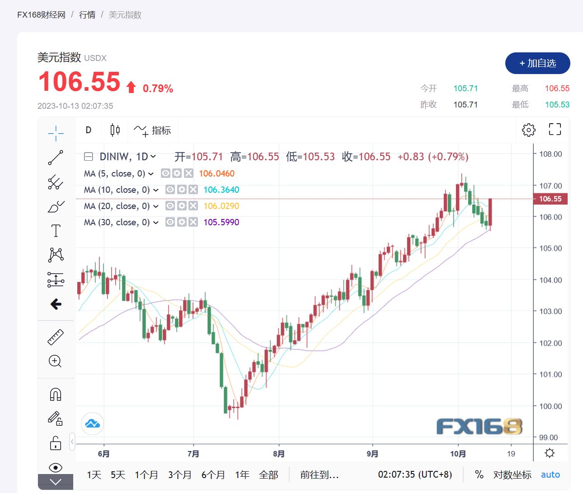The width and height of the screenshot is (583, 493).
Task: Open the DINIW 1D symbol dropdown
Action: pyautogui.click(x=153, y=157)
